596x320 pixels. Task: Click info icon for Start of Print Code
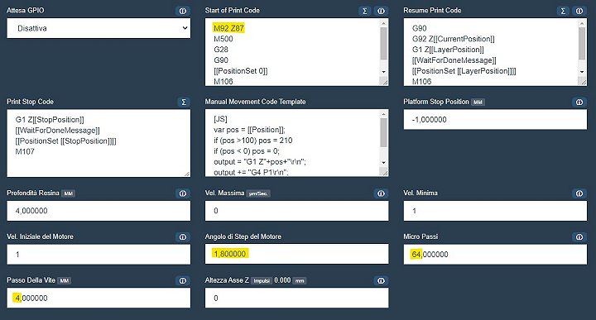(x=381, y=11)
